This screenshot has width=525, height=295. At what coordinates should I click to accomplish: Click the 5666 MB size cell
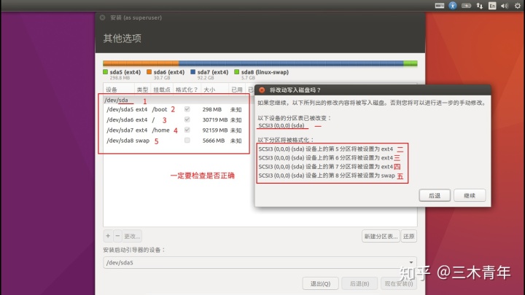(x=213, y=141)
